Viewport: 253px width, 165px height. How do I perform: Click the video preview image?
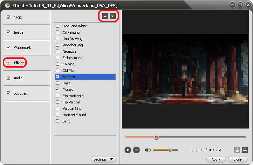point(185,69)
